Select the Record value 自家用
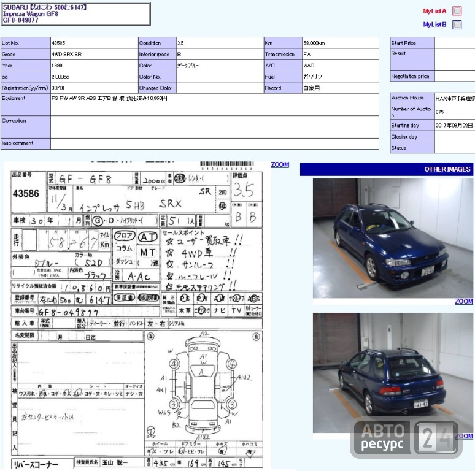The width and height of the screenshot is (475, 471). click(311, 88)
